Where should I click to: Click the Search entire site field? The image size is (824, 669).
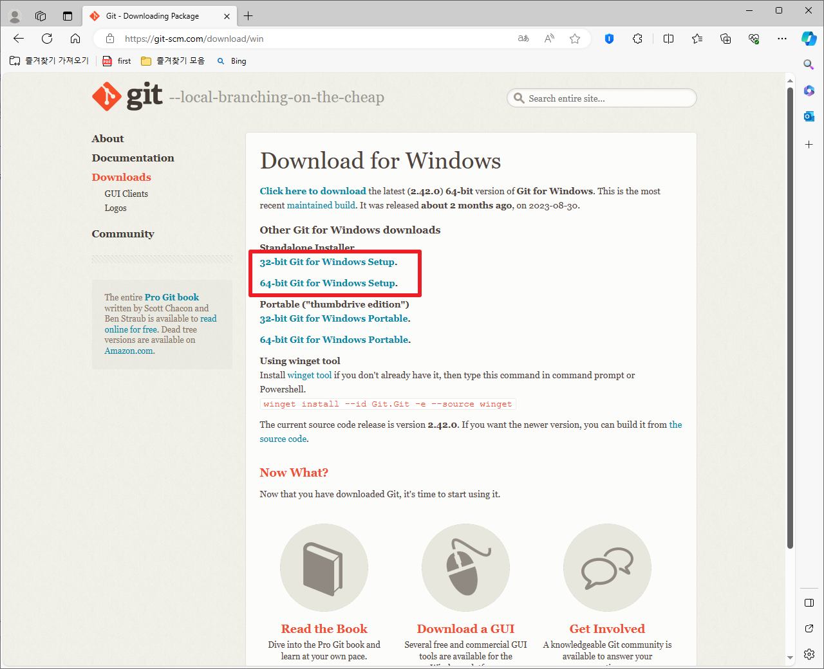tap(602, 98)
